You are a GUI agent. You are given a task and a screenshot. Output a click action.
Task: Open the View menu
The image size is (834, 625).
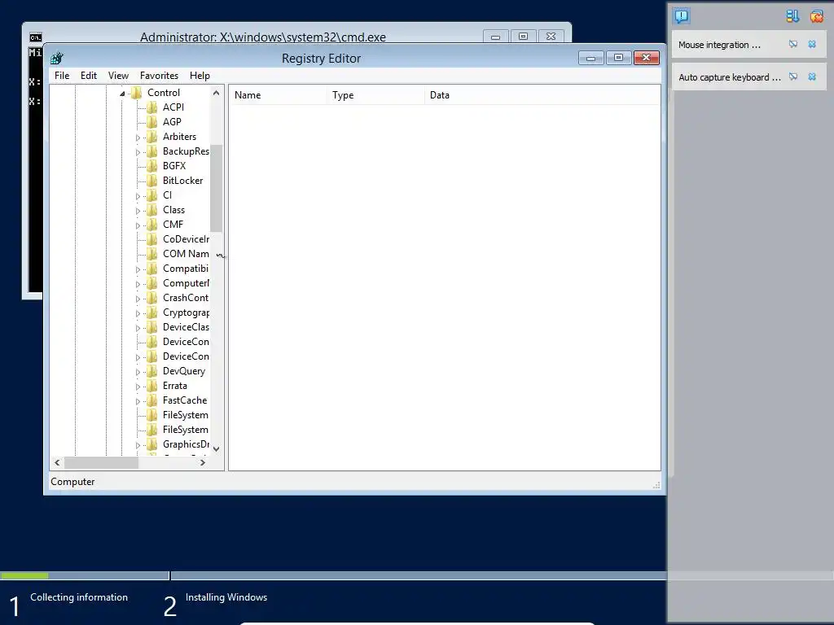pos(118,76)
